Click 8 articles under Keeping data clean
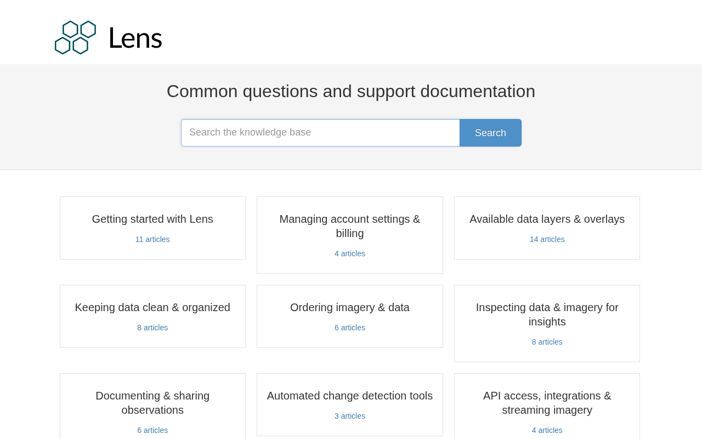 152,328
